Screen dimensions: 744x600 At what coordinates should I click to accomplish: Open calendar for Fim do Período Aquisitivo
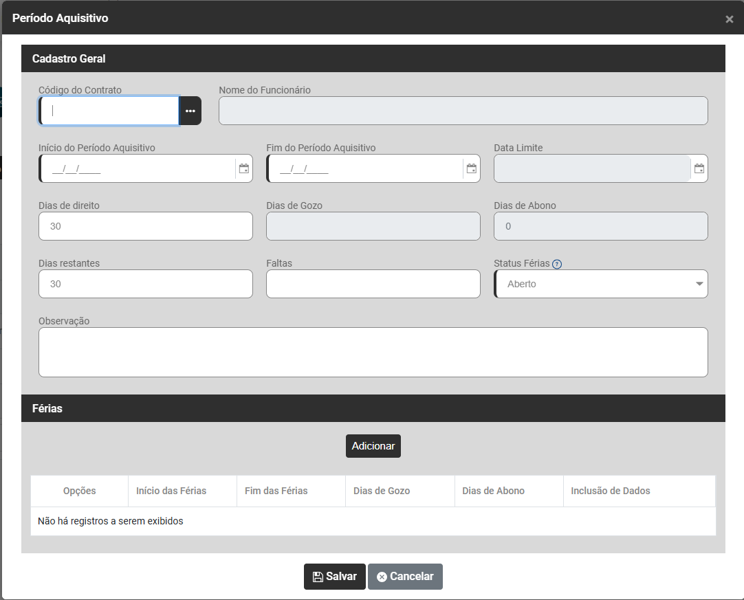point(471,168)
